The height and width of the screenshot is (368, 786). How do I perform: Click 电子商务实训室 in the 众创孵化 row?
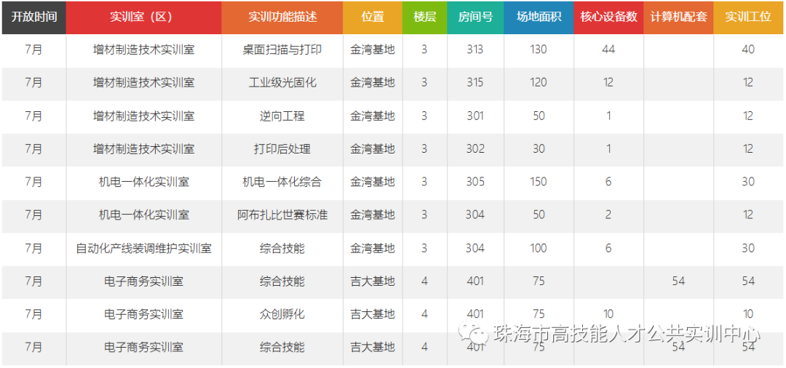144,314
